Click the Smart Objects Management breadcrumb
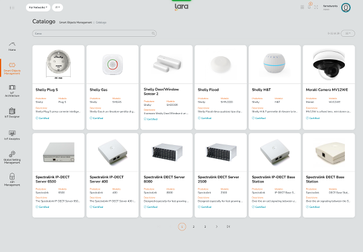363x252 pixels. [x=76, y=22]
